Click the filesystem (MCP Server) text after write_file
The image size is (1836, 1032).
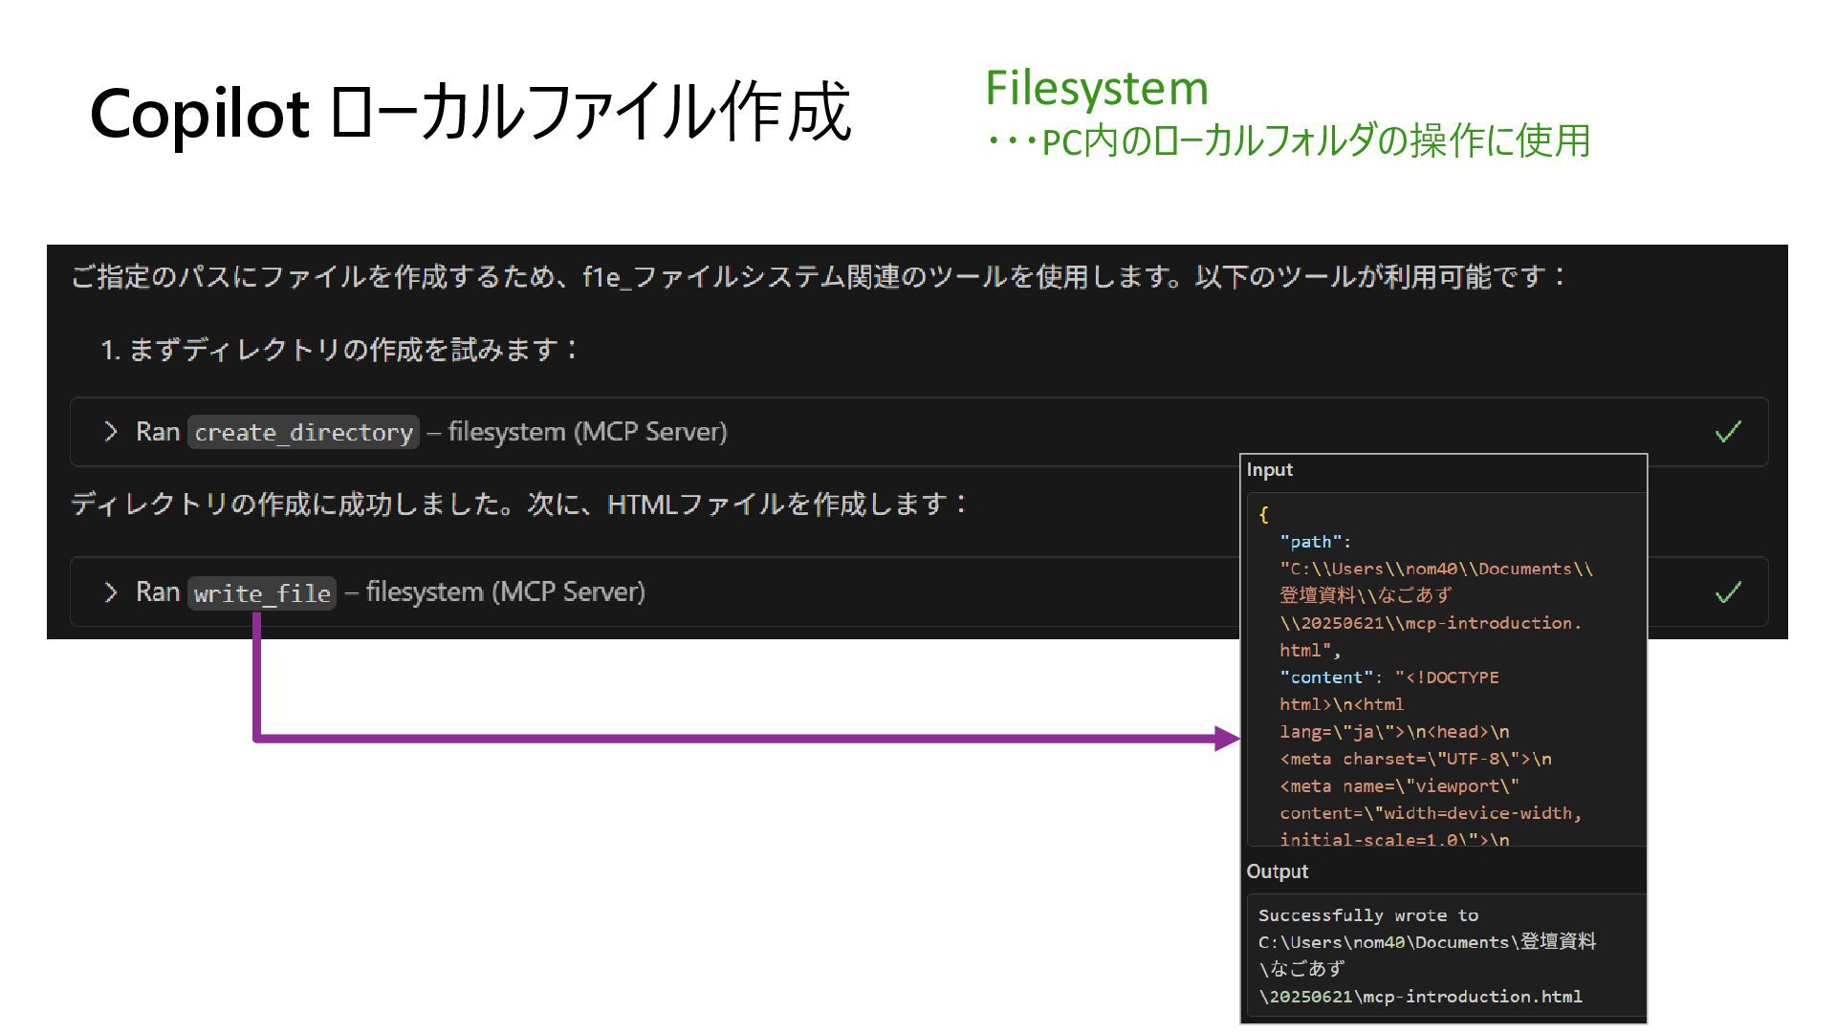pos(505,592)
